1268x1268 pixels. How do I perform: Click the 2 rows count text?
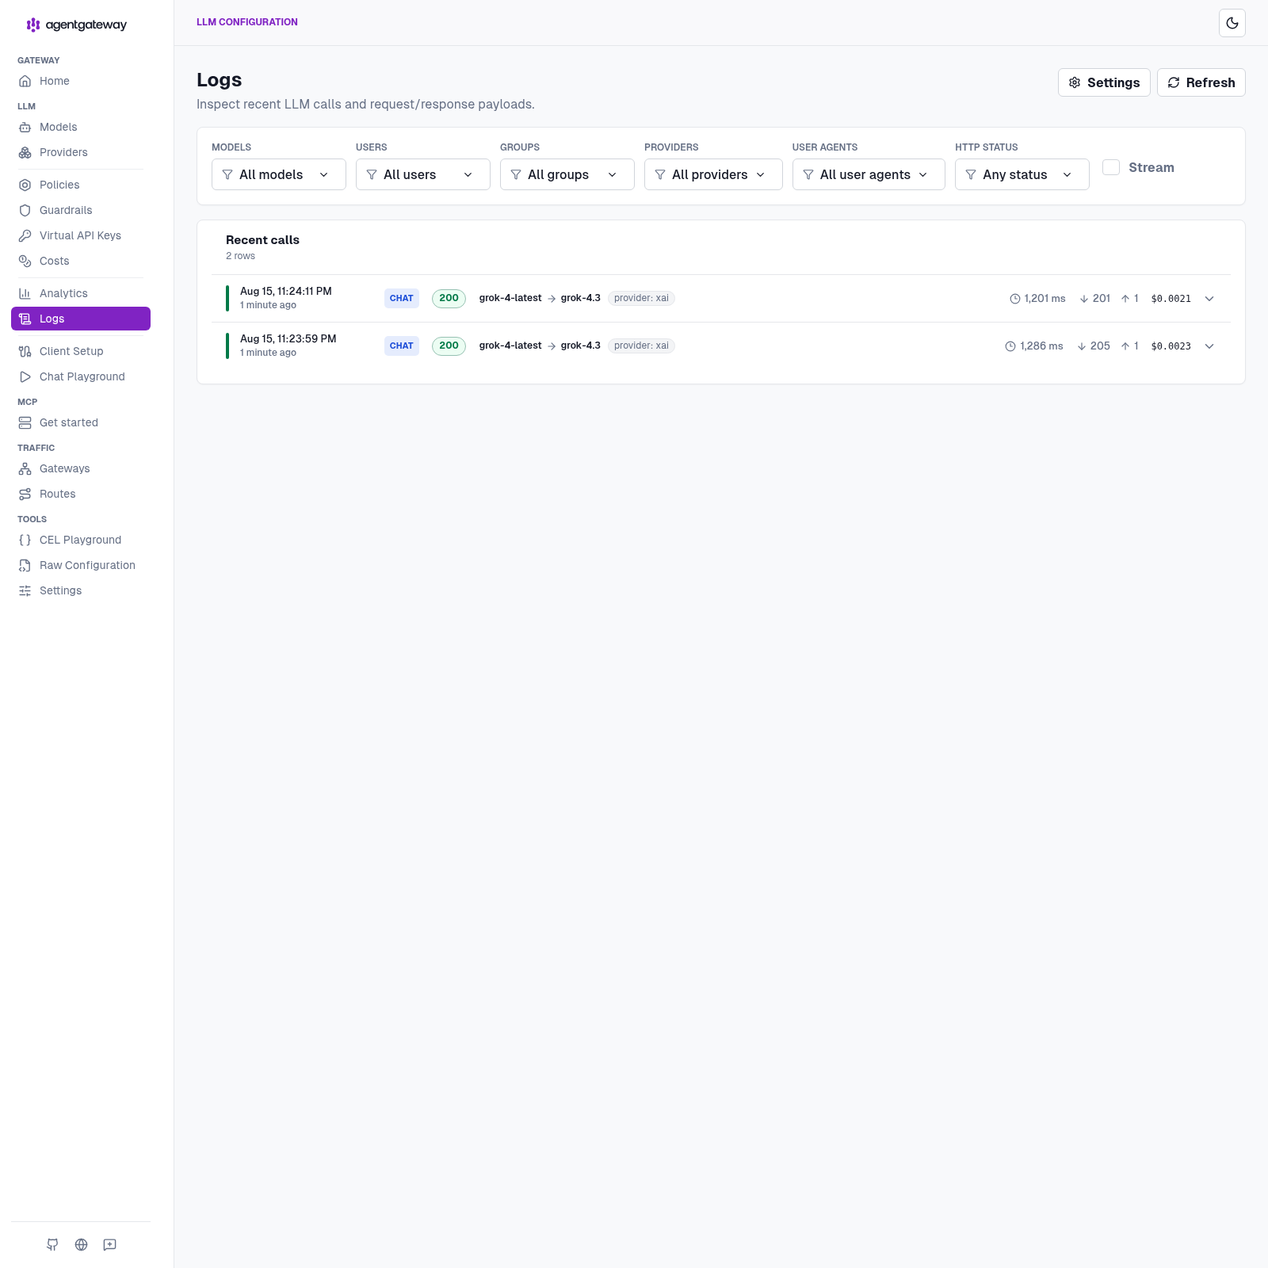240,256
